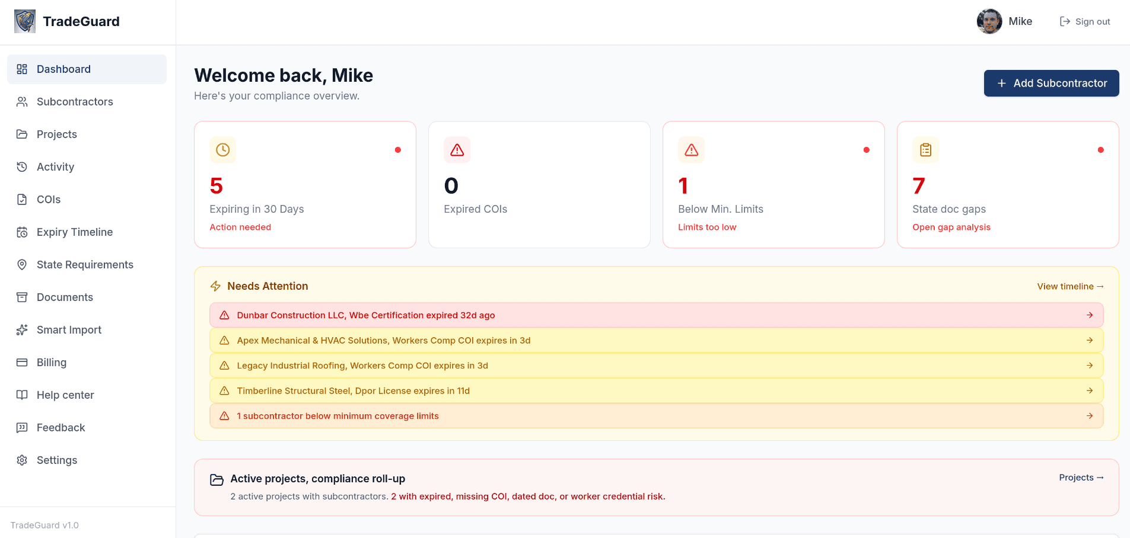Open State Requirements page
This screenshot has width=1130, height=538.
point(87,265)
